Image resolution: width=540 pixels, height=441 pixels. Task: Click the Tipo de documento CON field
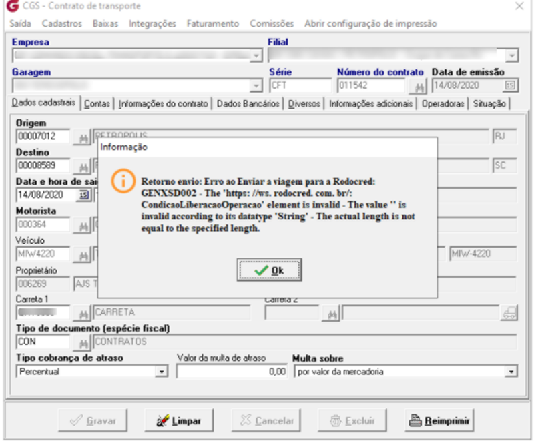pos(43,342)
